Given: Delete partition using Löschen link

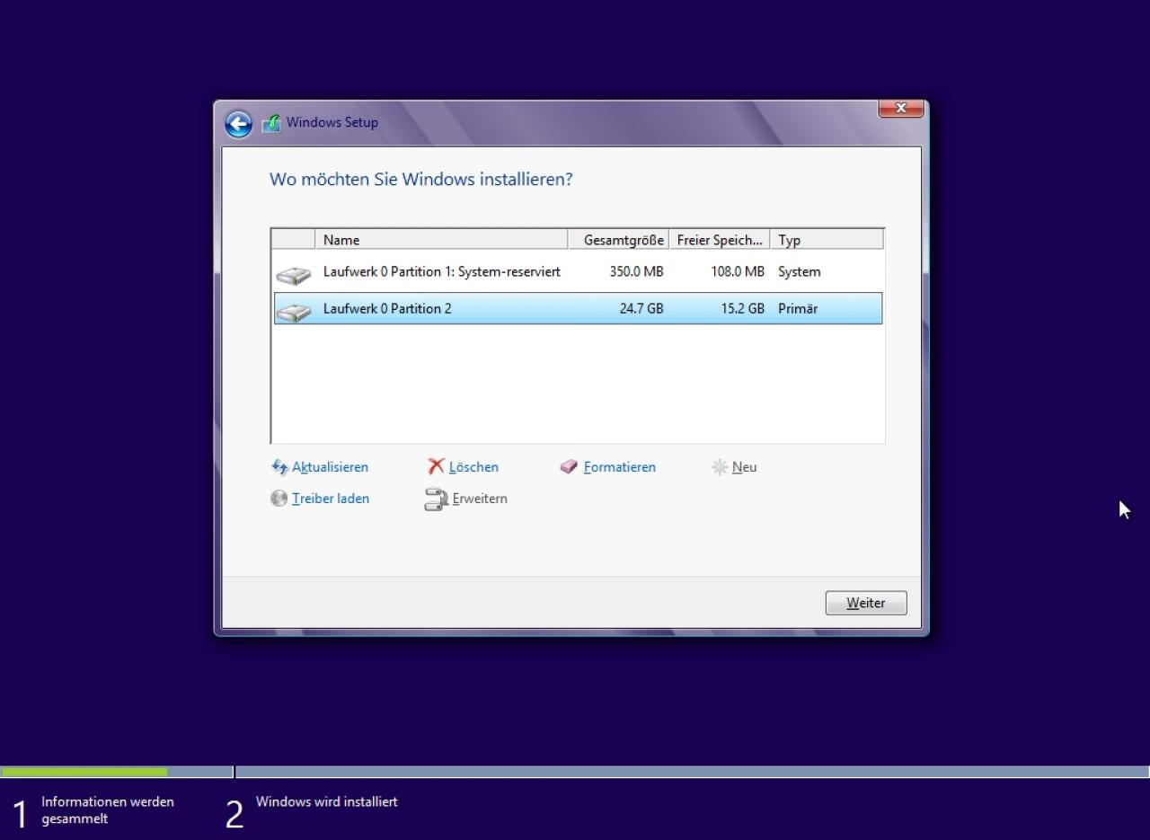Looking at the screenshot, I should point(473,467).
